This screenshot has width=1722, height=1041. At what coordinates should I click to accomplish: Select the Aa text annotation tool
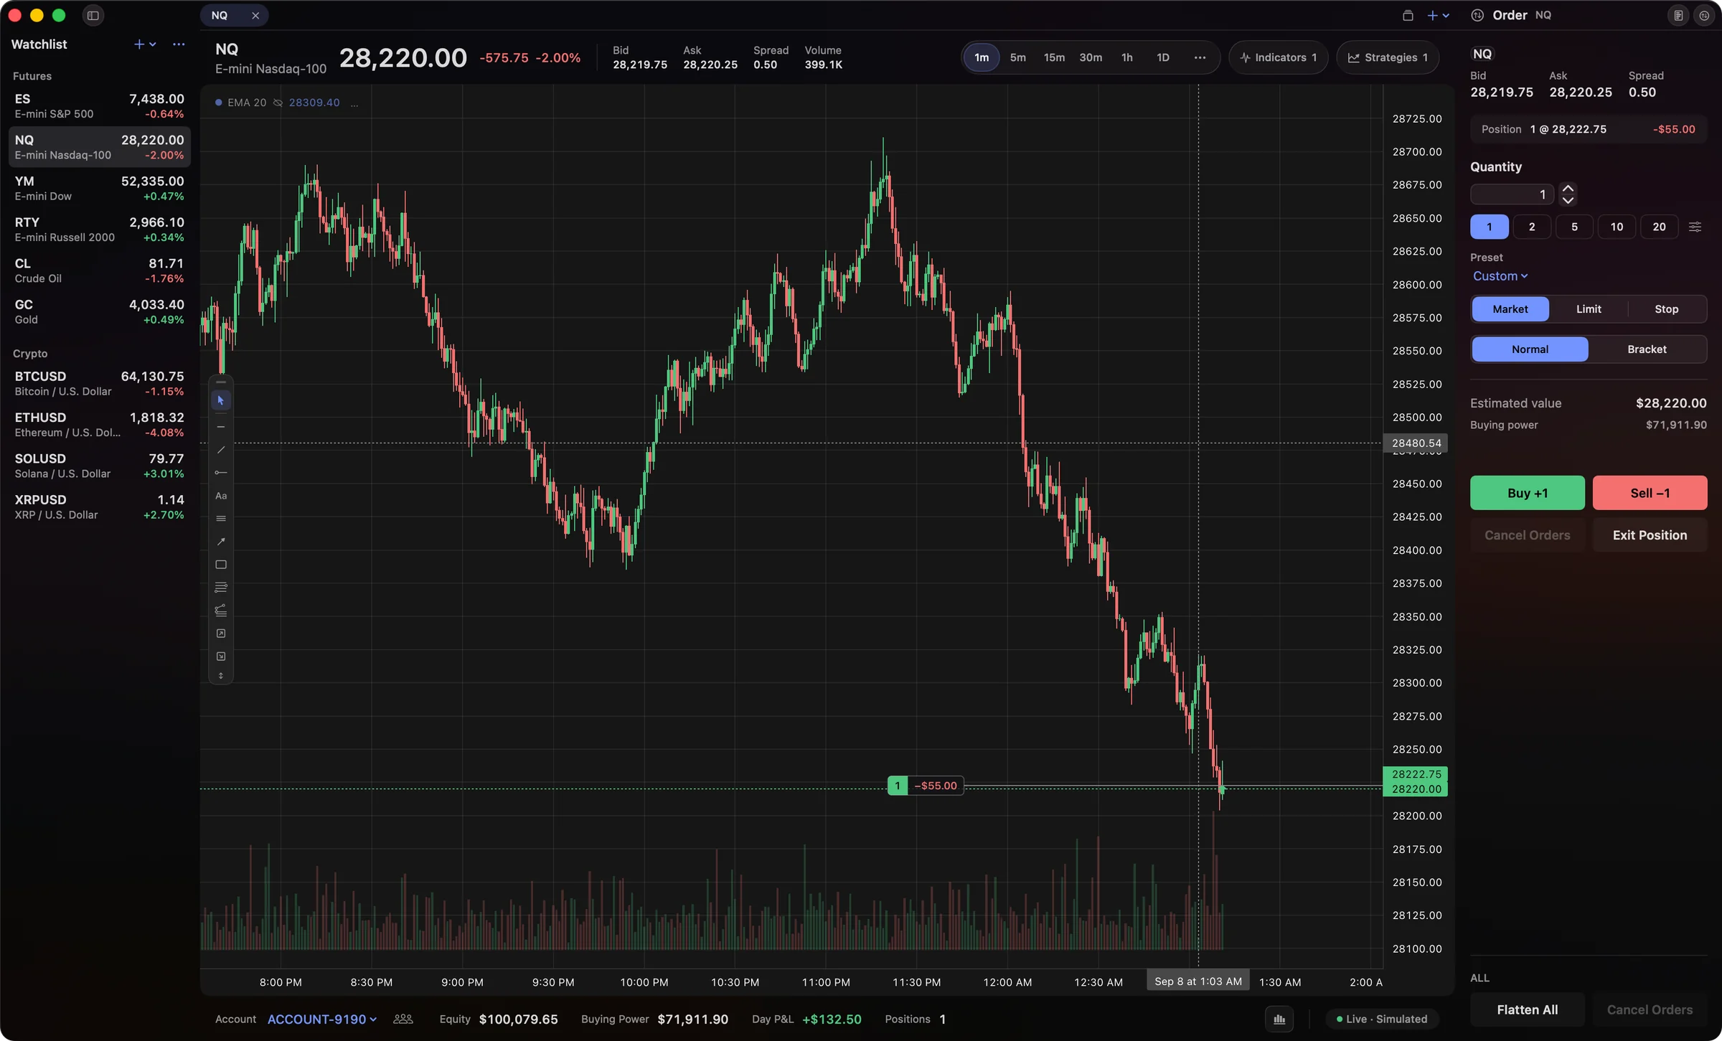(x=220, y=496)
